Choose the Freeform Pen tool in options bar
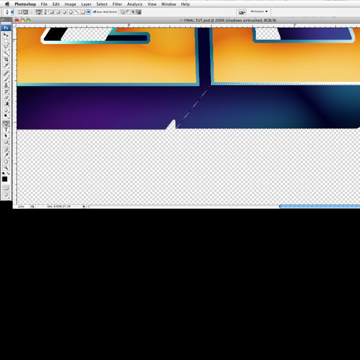This screenshot has width=360, height=360. (x=46, y=12)
